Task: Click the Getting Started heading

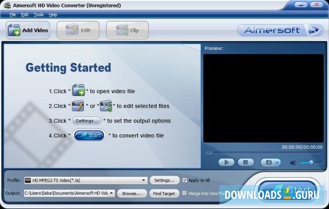Action: click(69, 68)
